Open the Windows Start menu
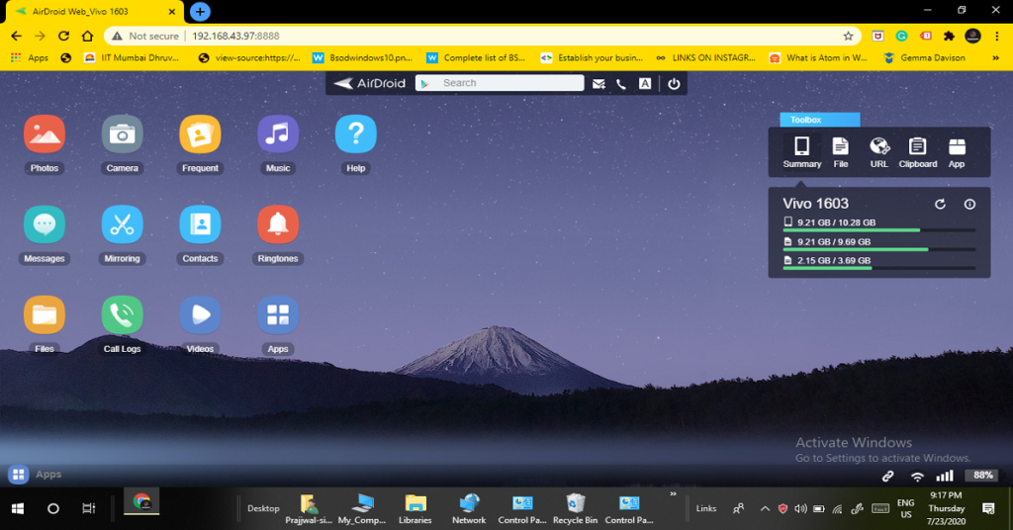The image size is (1013, 530). pyautogui.click(x=18, y=508)
